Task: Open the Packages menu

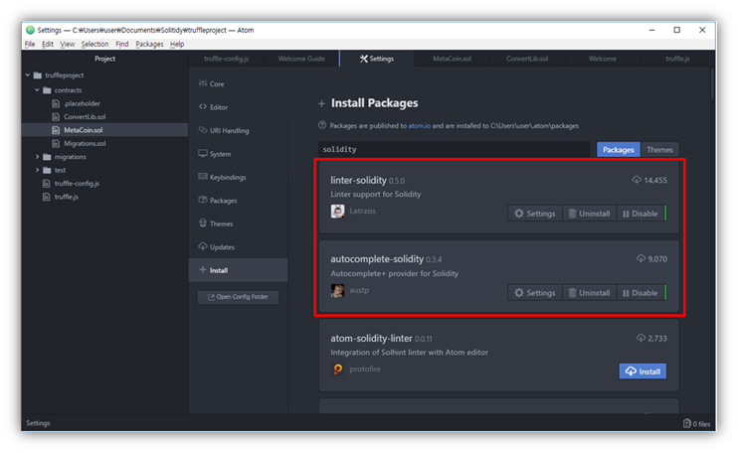Action: [149, 44]
